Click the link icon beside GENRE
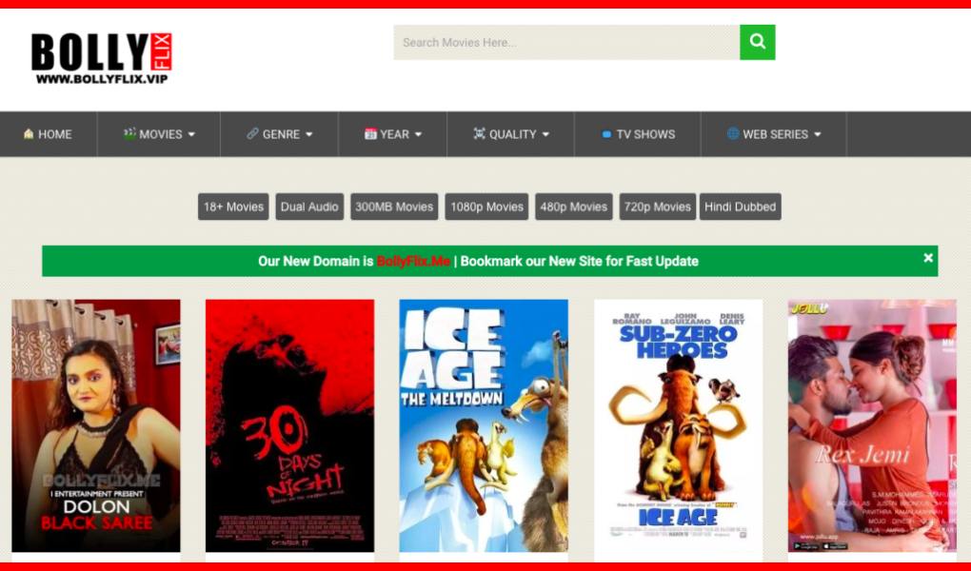971x571 pixels. 252,133
